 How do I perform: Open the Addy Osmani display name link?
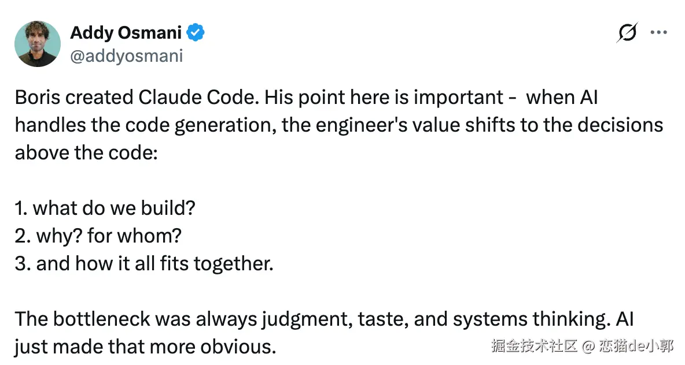pos(126,33)
